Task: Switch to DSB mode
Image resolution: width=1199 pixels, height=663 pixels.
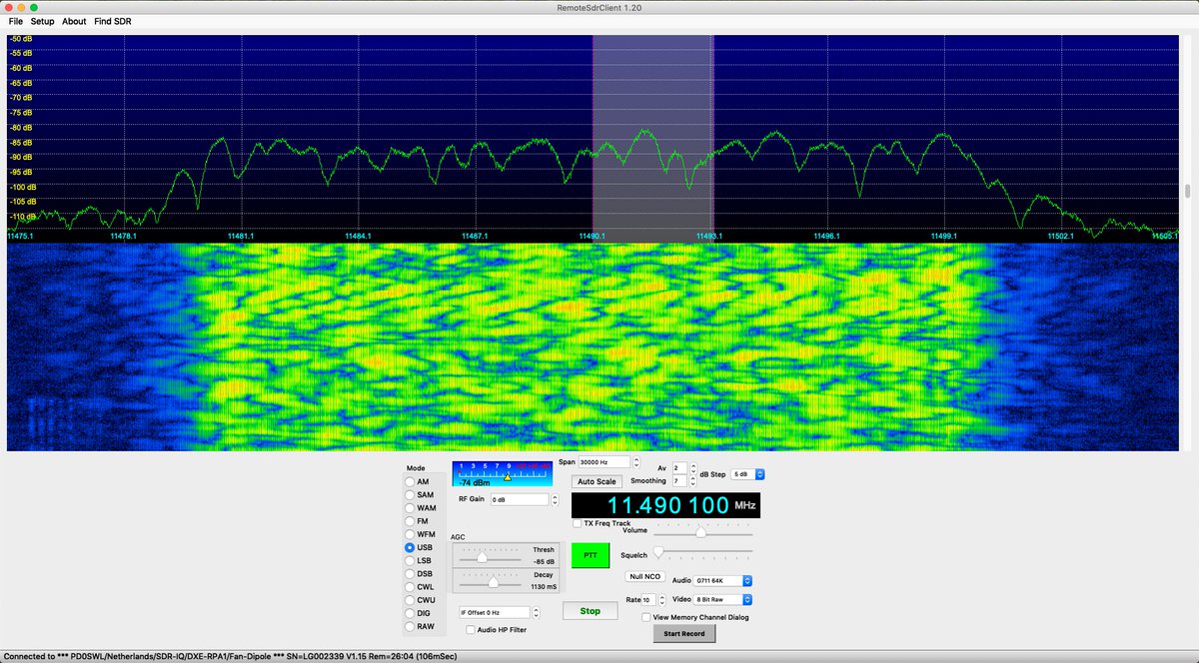Action: 410,574
